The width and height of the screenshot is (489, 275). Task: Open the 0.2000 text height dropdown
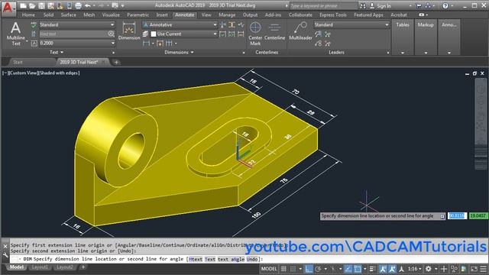(x=76, y=44)
